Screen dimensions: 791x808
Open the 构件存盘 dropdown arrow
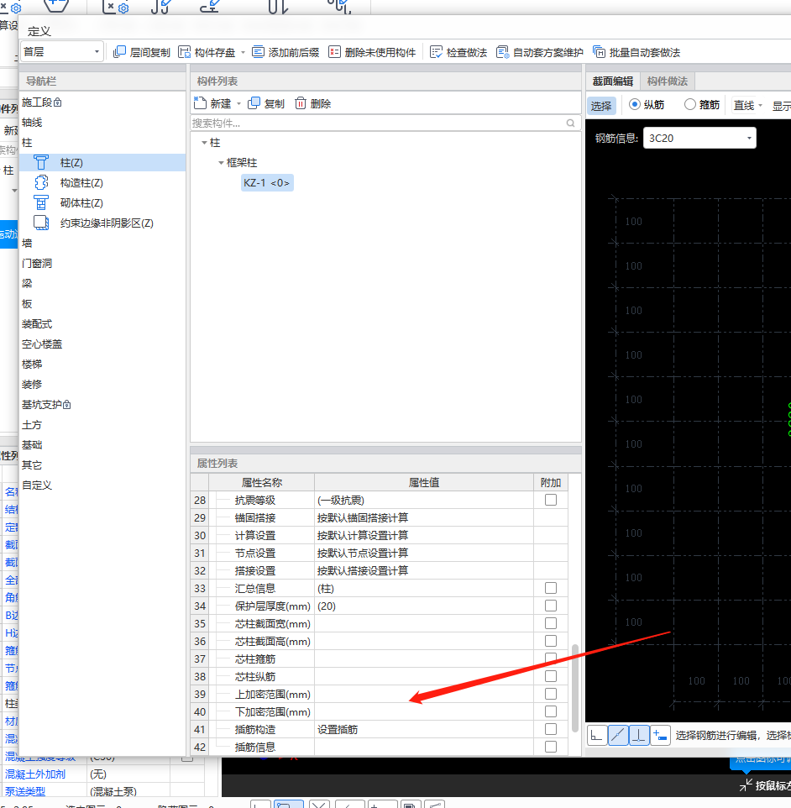pyautogui.click(x=243, y=53)
